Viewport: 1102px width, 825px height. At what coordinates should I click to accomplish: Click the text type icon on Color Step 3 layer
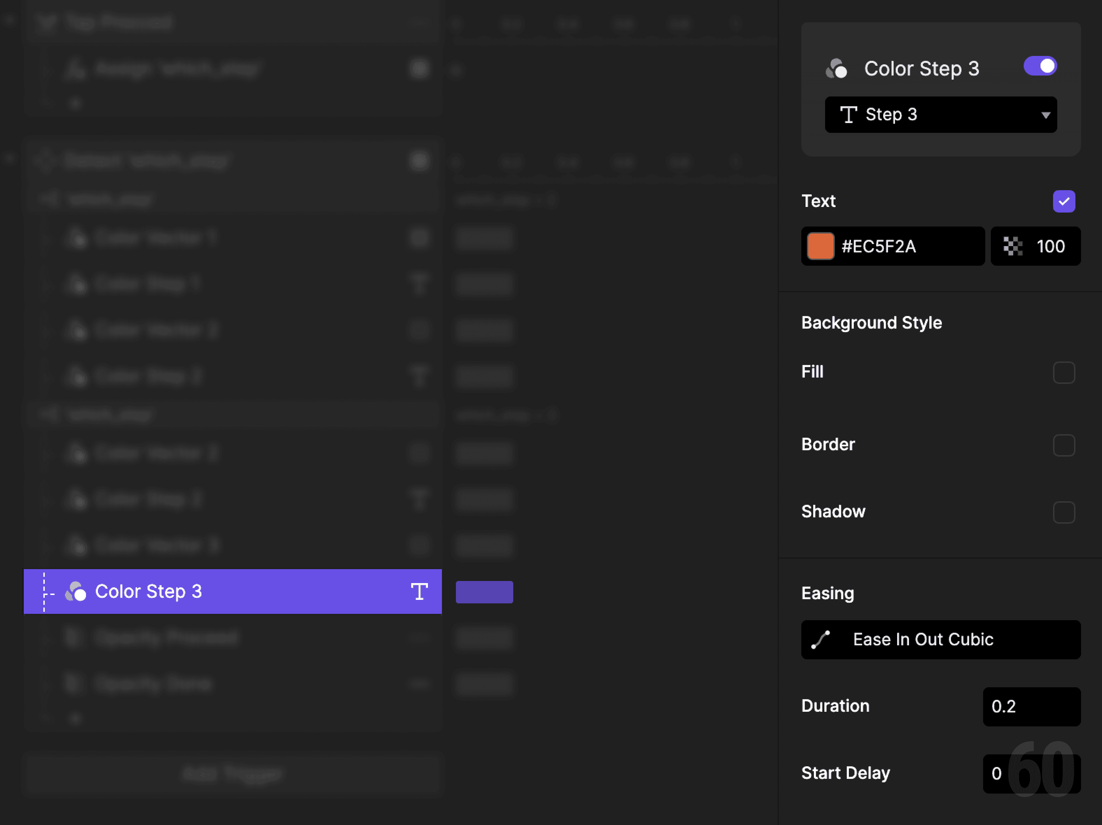pyautogui.click(x=419, y=592)
